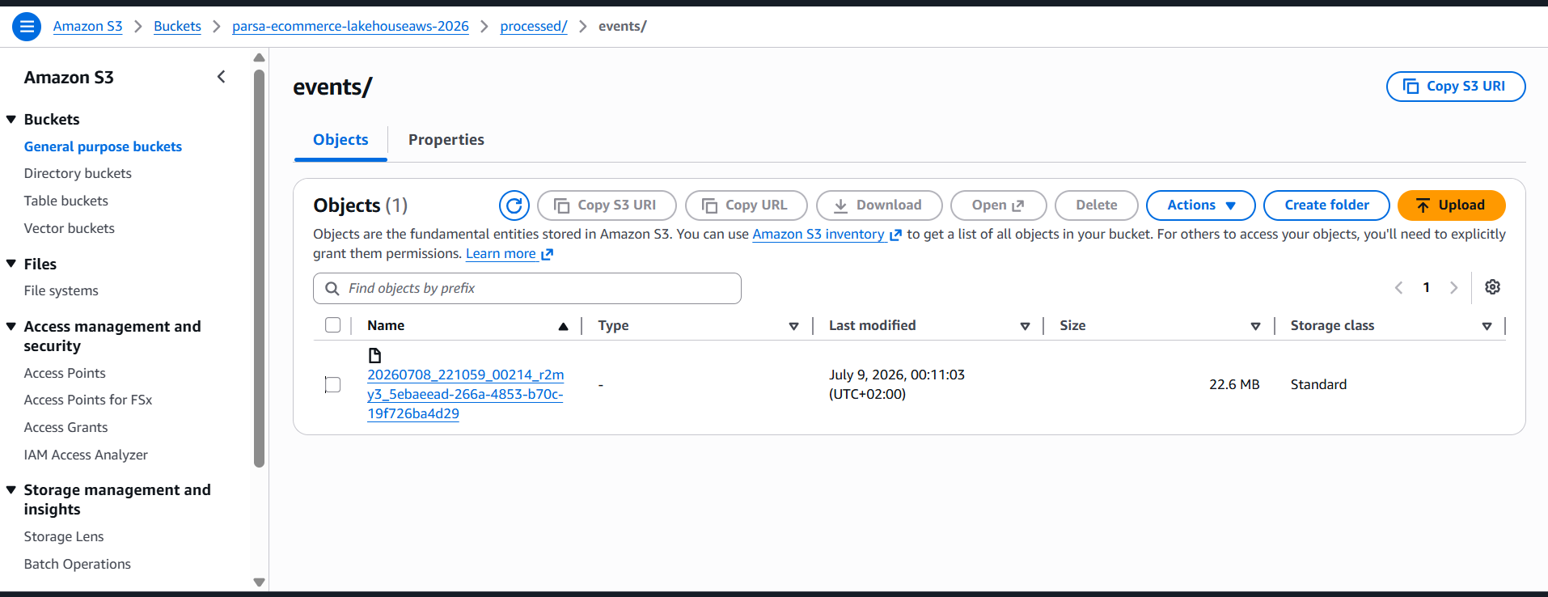
Task: Focus the Find objects by prefix field
Action: point(527,289)
